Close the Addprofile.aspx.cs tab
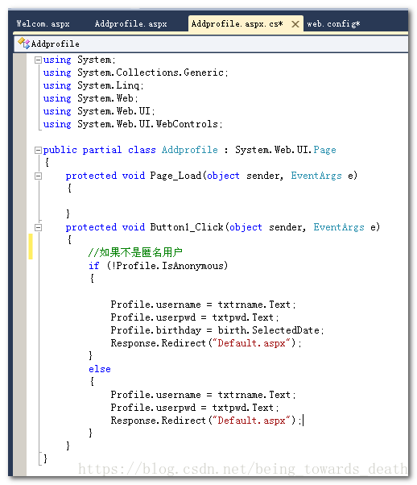The image size is (417, 485). click(x=295, y=24)
